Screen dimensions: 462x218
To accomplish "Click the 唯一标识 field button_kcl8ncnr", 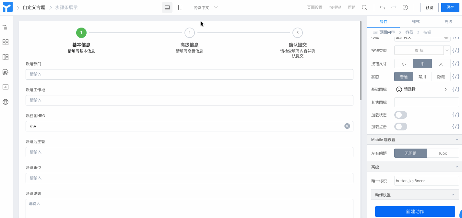I will (x=427, y=181).
